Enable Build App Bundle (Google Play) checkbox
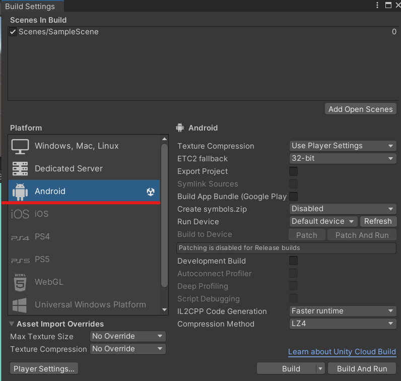The width and height of the screenshot is (401, 381). pyautogui.click(x=293, y=196)
